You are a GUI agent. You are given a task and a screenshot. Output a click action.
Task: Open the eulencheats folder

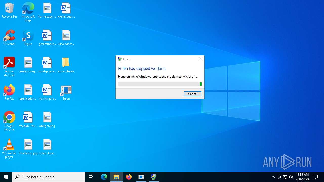pyautogui.click(x=66, y=65)
